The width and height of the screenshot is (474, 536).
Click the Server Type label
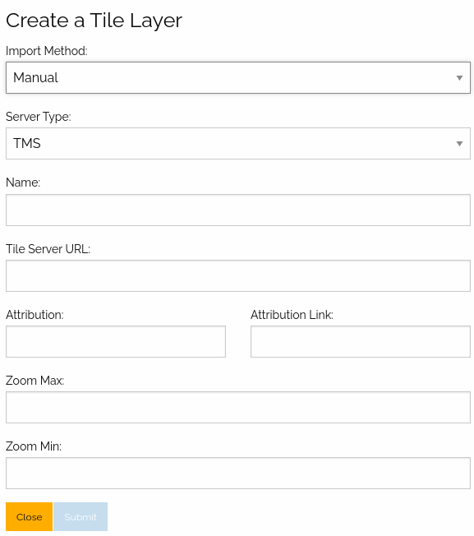tap(39, 117)
